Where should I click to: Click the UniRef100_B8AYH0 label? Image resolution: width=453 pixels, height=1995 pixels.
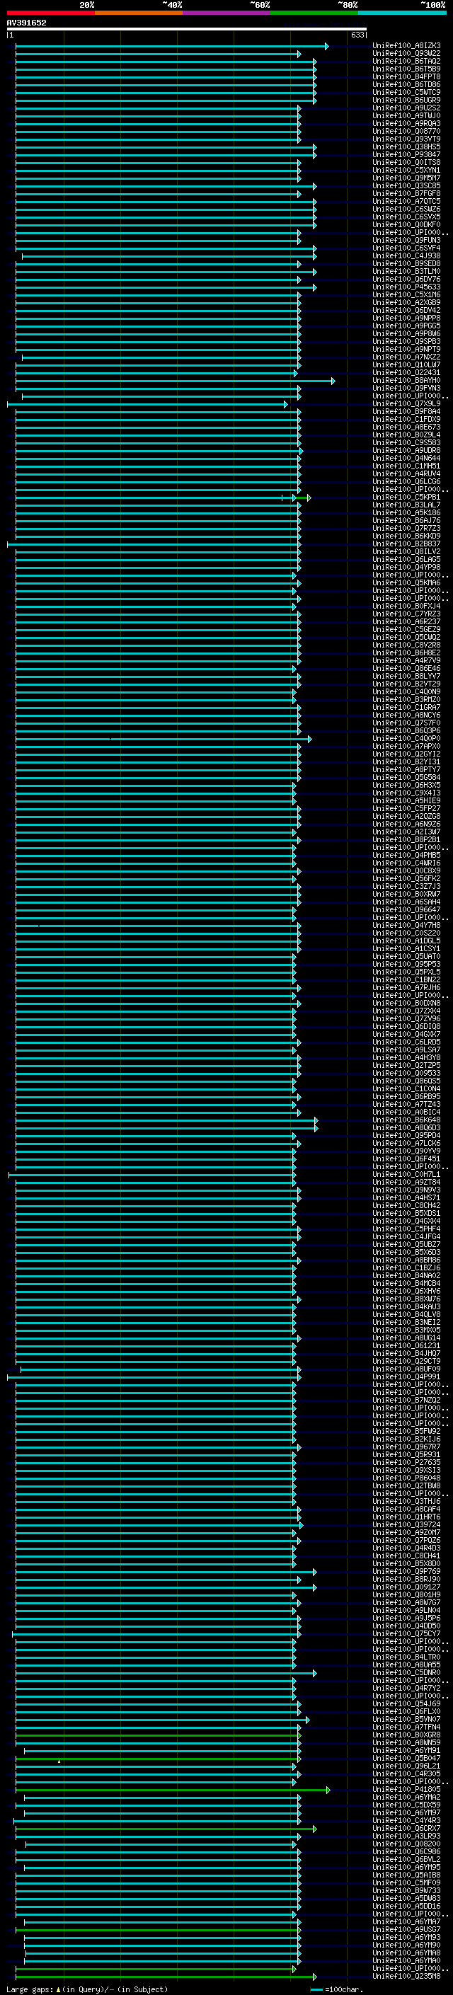[x=406, y=380]
